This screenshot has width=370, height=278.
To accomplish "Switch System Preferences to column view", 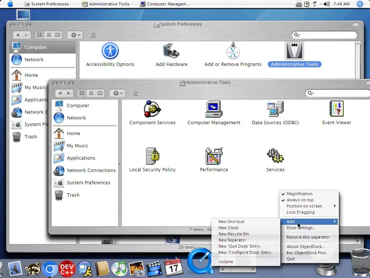I will (x=57, y=35).
